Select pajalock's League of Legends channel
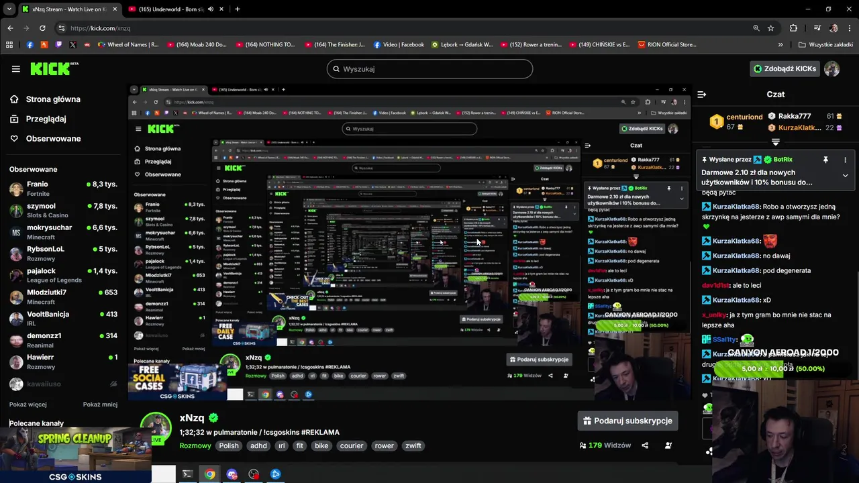859x483 pixels. (x=63, y=275)
